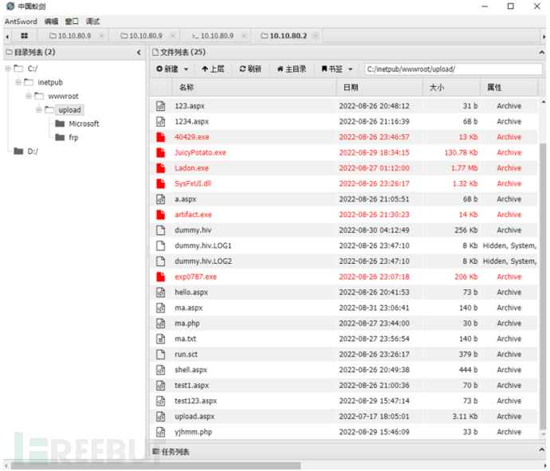The width and height of the screenshot is (550, 471).
Task: Open the 调试 menu
Action: [x=92, y=22]
